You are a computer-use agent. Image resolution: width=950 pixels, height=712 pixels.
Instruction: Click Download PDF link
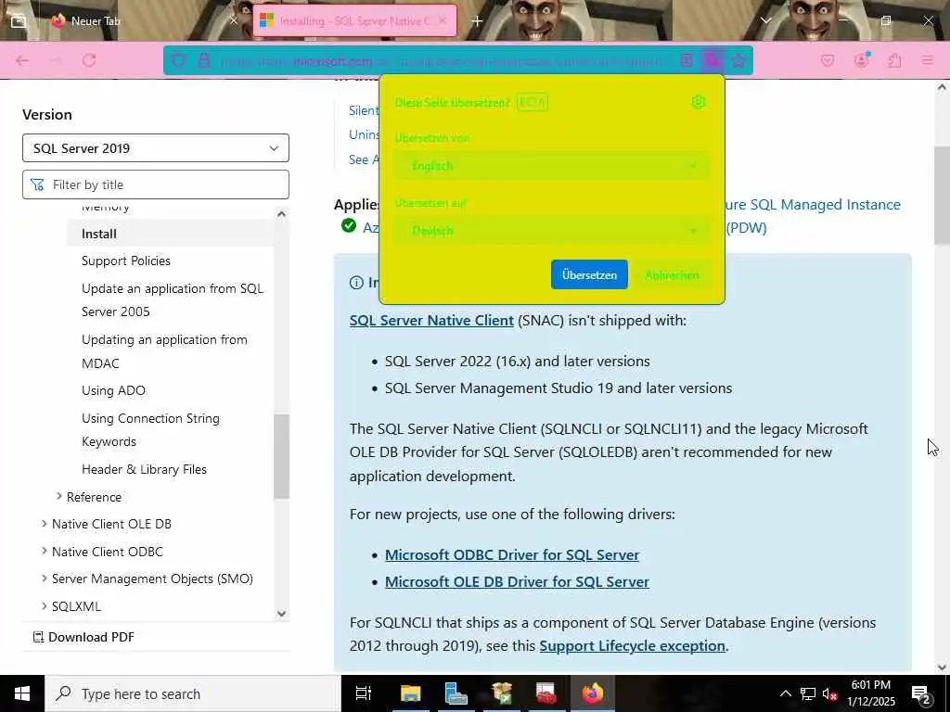pyautogui.click(x=83, y=637)
